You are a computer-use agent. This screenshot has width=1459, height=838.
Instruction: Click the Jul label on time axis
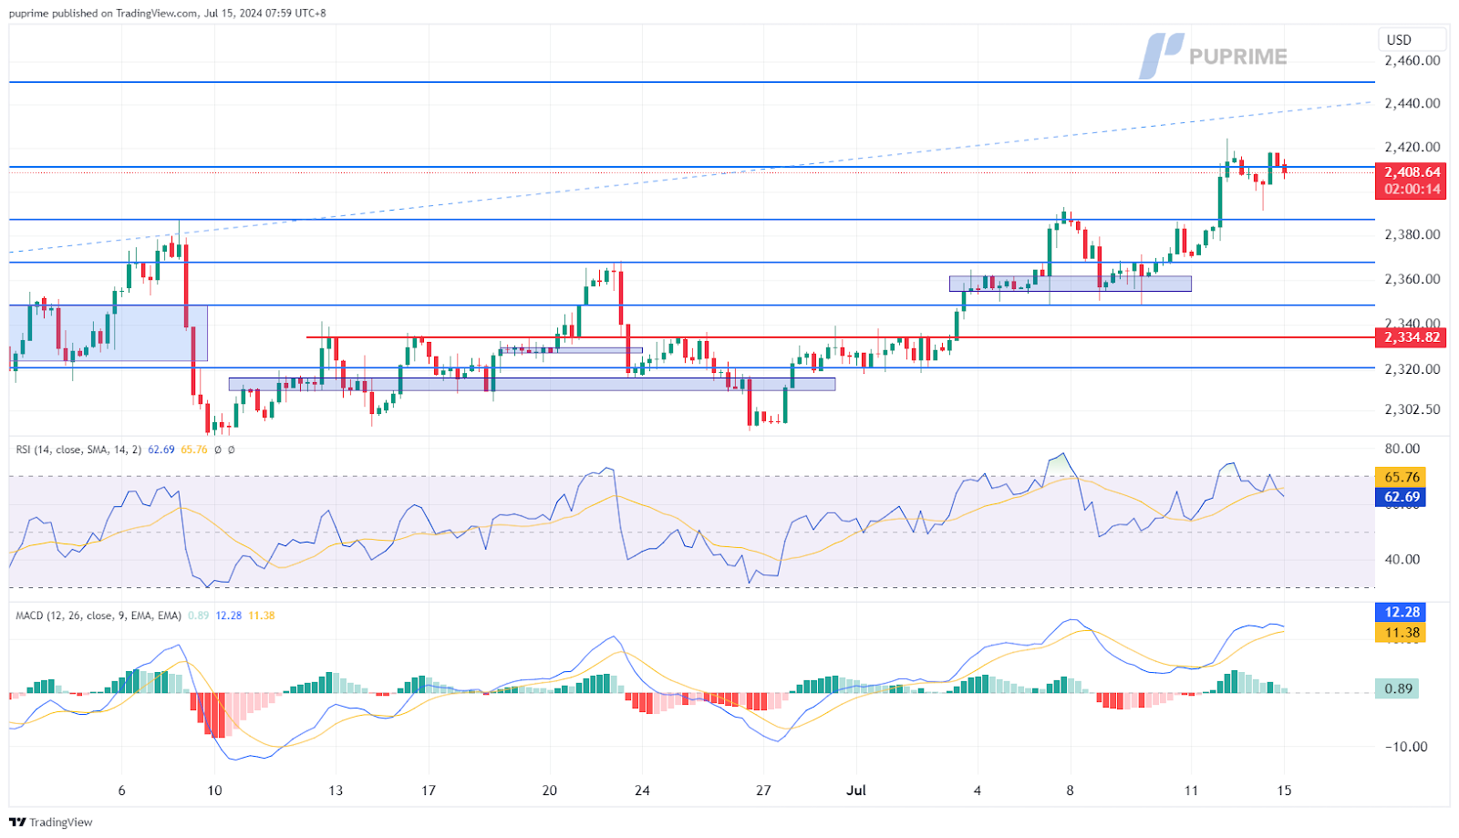tap(856, 791)
